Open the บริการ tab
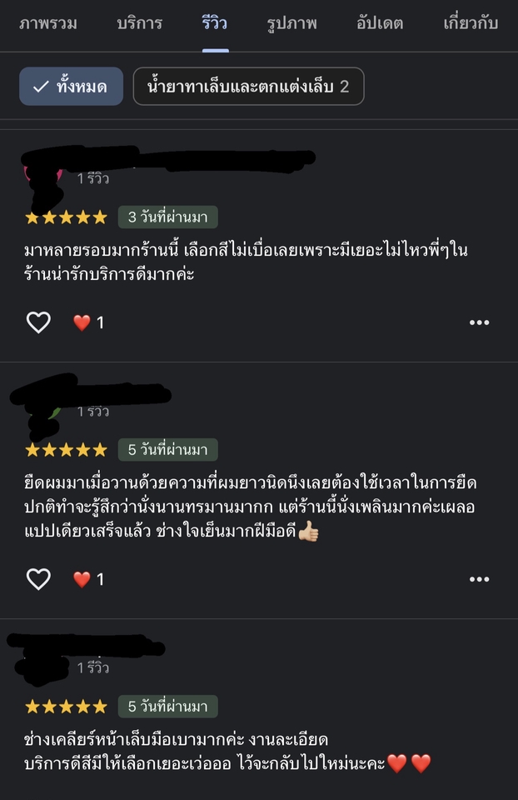Image resolution: width=518 pixels, height=800 pixels. click(x=139, y=23)
